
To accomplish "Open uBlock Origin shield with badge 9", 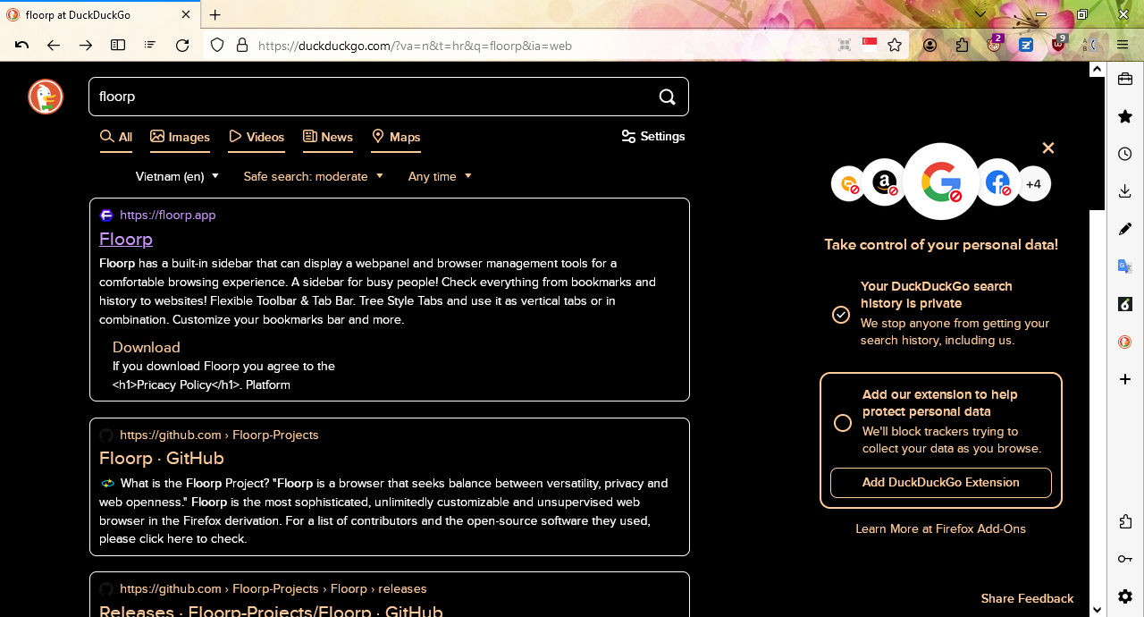I will tap(1059, 45).
